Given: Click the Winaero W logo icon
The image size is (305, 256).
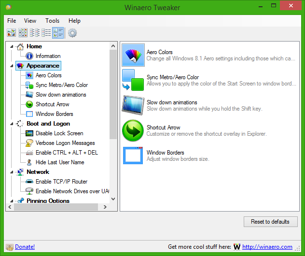Looking at the screenshot, I should point(237,247).
